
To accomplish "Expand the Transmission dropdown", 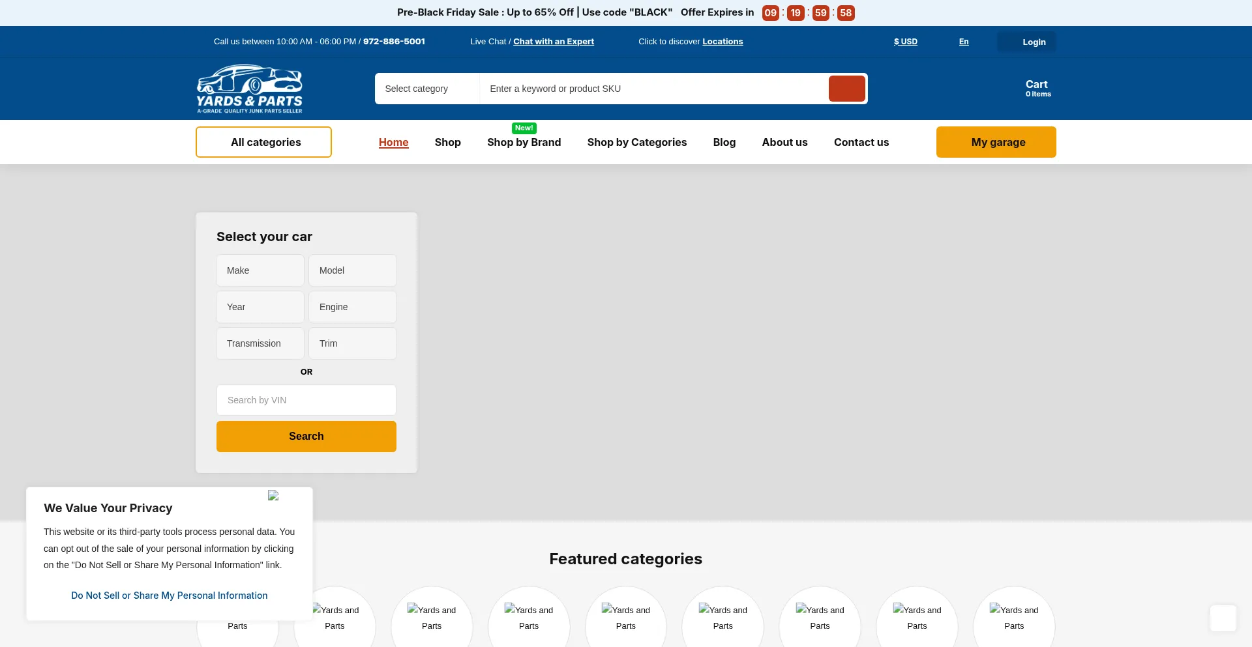I will [x=260, y=343].
